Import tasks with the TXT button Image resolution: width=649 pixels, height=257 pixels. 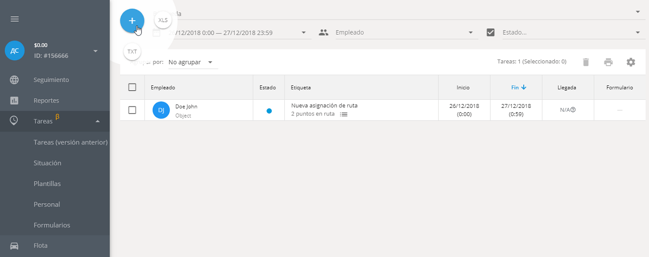click(132, 52)
